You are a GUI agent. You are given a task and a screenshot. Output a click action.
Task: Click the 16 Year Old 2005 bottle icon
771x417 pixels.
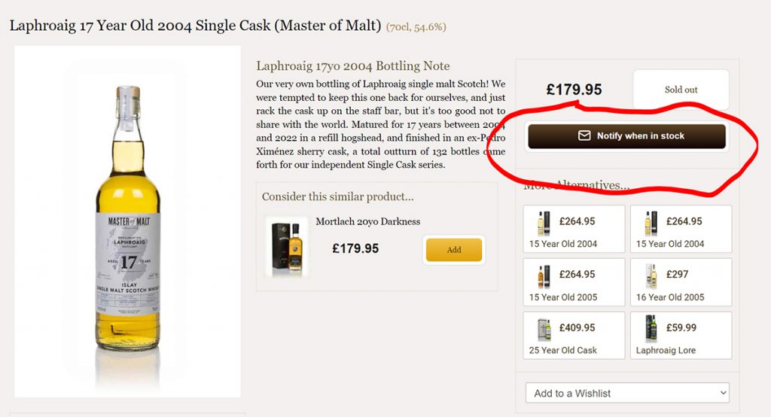(x=651, y=276)
